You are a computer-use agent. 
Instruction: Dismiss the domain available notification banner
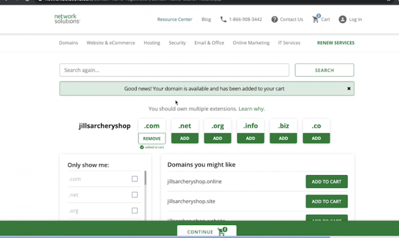tap(349, 88)
